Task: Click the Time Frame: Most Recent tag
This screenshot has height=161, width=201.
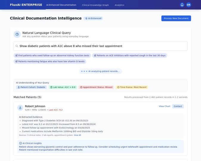Action: pyautogui.click(x=132, y=87)
